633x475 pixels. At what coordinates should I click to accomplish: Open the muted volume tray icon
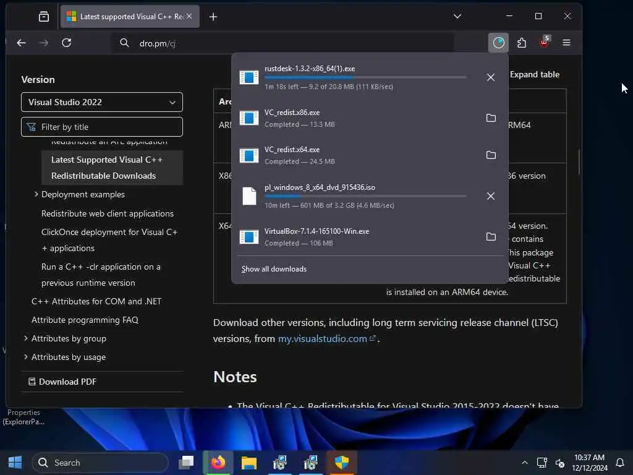click(560, 463)
